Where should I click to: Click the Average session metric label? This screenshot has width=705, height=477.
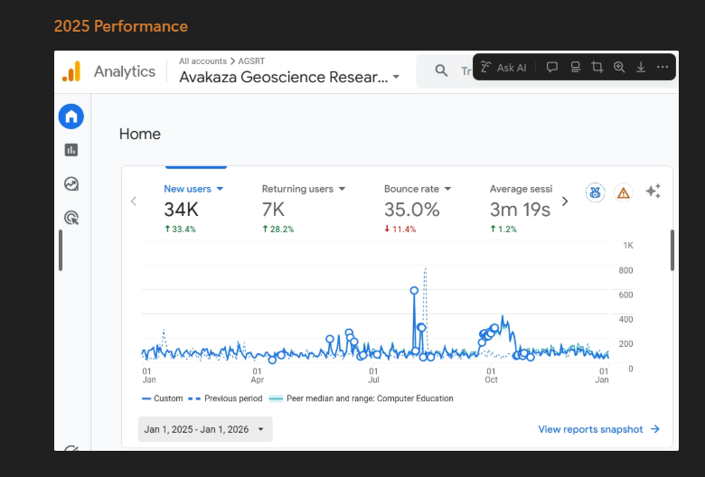(x=521, y=189)
